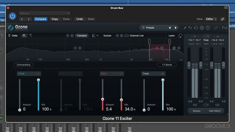Open the help question mark icon

(208, 28)
